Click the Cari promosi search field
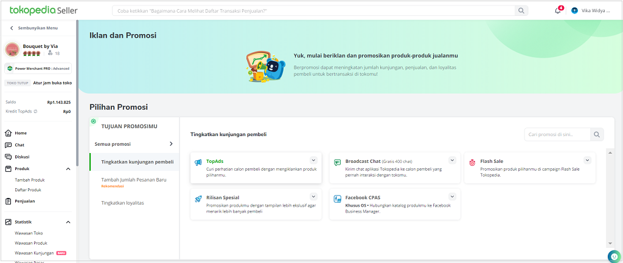The width and height of the screenshot is (623, 263). (x=557, y=134)
